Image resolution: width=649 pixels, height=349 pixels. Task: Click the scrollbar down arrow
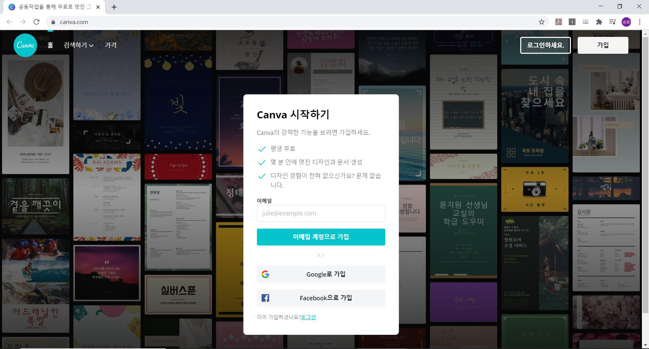point(645,345)
